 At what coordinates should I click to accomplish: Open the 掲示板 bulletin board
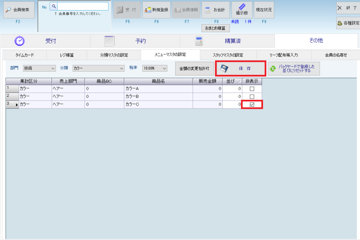(242, 10)
